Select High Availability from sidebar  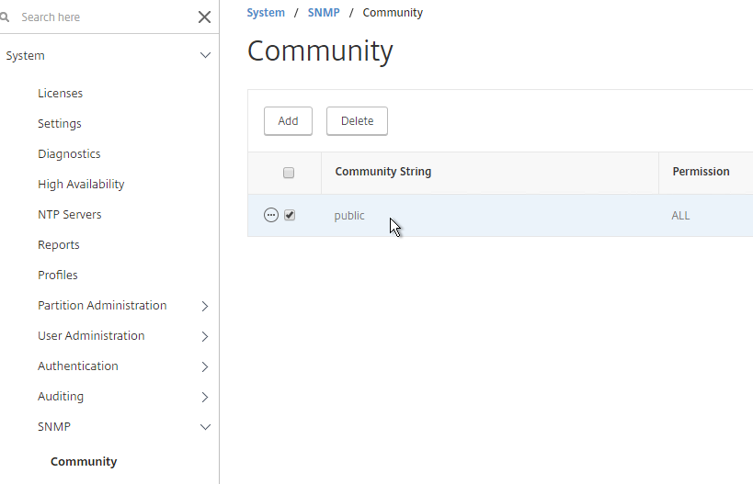[x=81, y=185]
